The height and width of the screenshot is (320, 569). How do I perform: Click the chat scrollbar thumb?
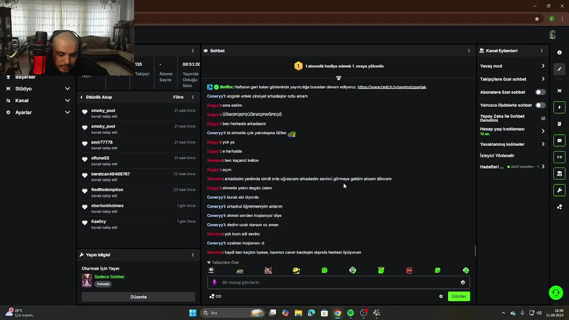(475, 251)
